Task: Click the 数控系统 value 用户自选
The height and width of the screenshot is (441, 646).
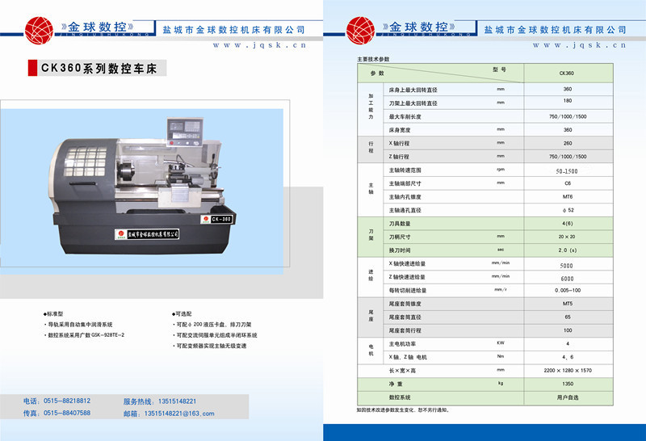Action: [x=568, y=397]
